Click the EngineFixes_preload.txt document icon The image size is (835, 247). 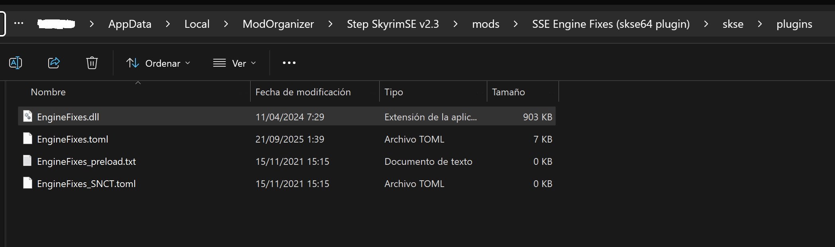click(x=27, y=161)
